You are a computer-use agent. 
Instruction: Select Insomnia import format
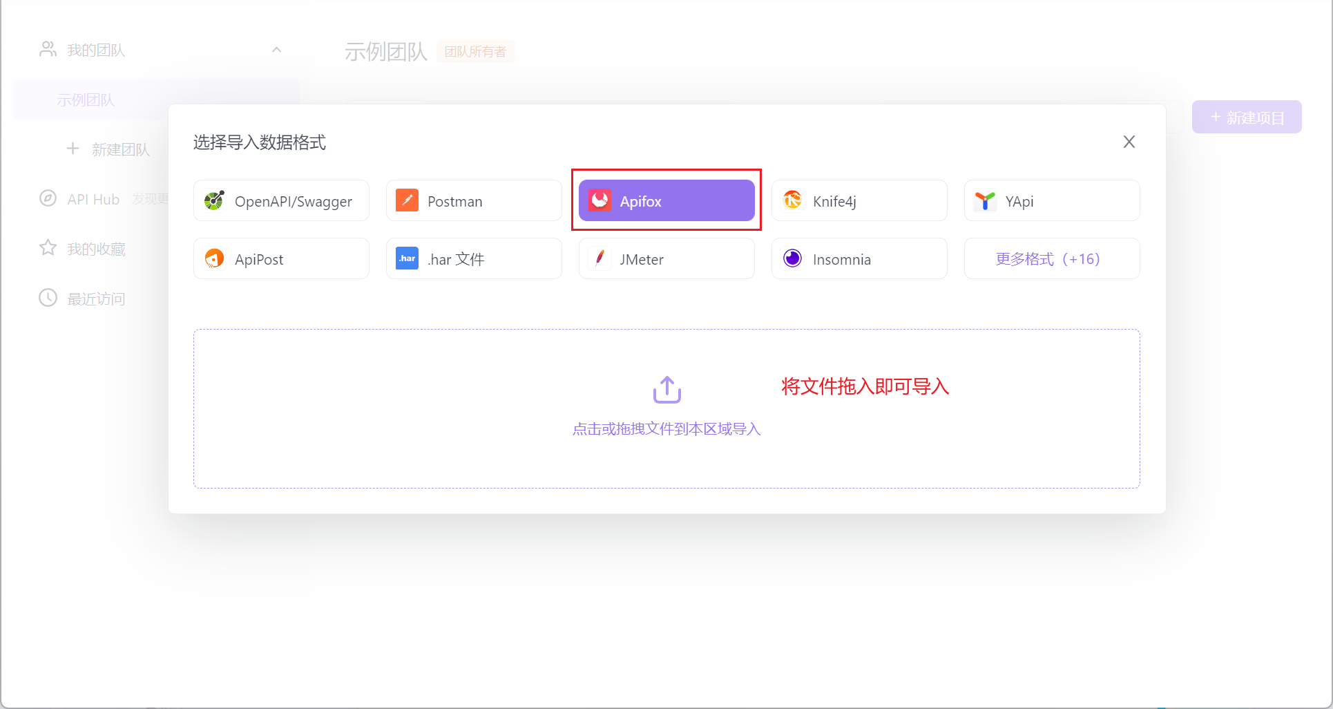click(859, 259)
